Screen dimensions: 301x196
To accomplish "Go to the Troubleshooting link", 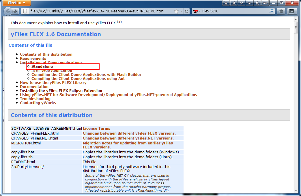I will pos(35,99).
